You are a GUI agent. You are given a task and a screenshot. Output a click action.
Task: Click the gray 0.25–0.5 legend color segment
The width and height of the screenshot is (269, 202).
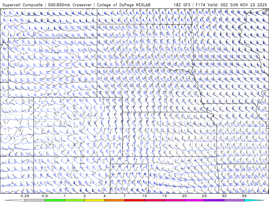tap(35, 200)
